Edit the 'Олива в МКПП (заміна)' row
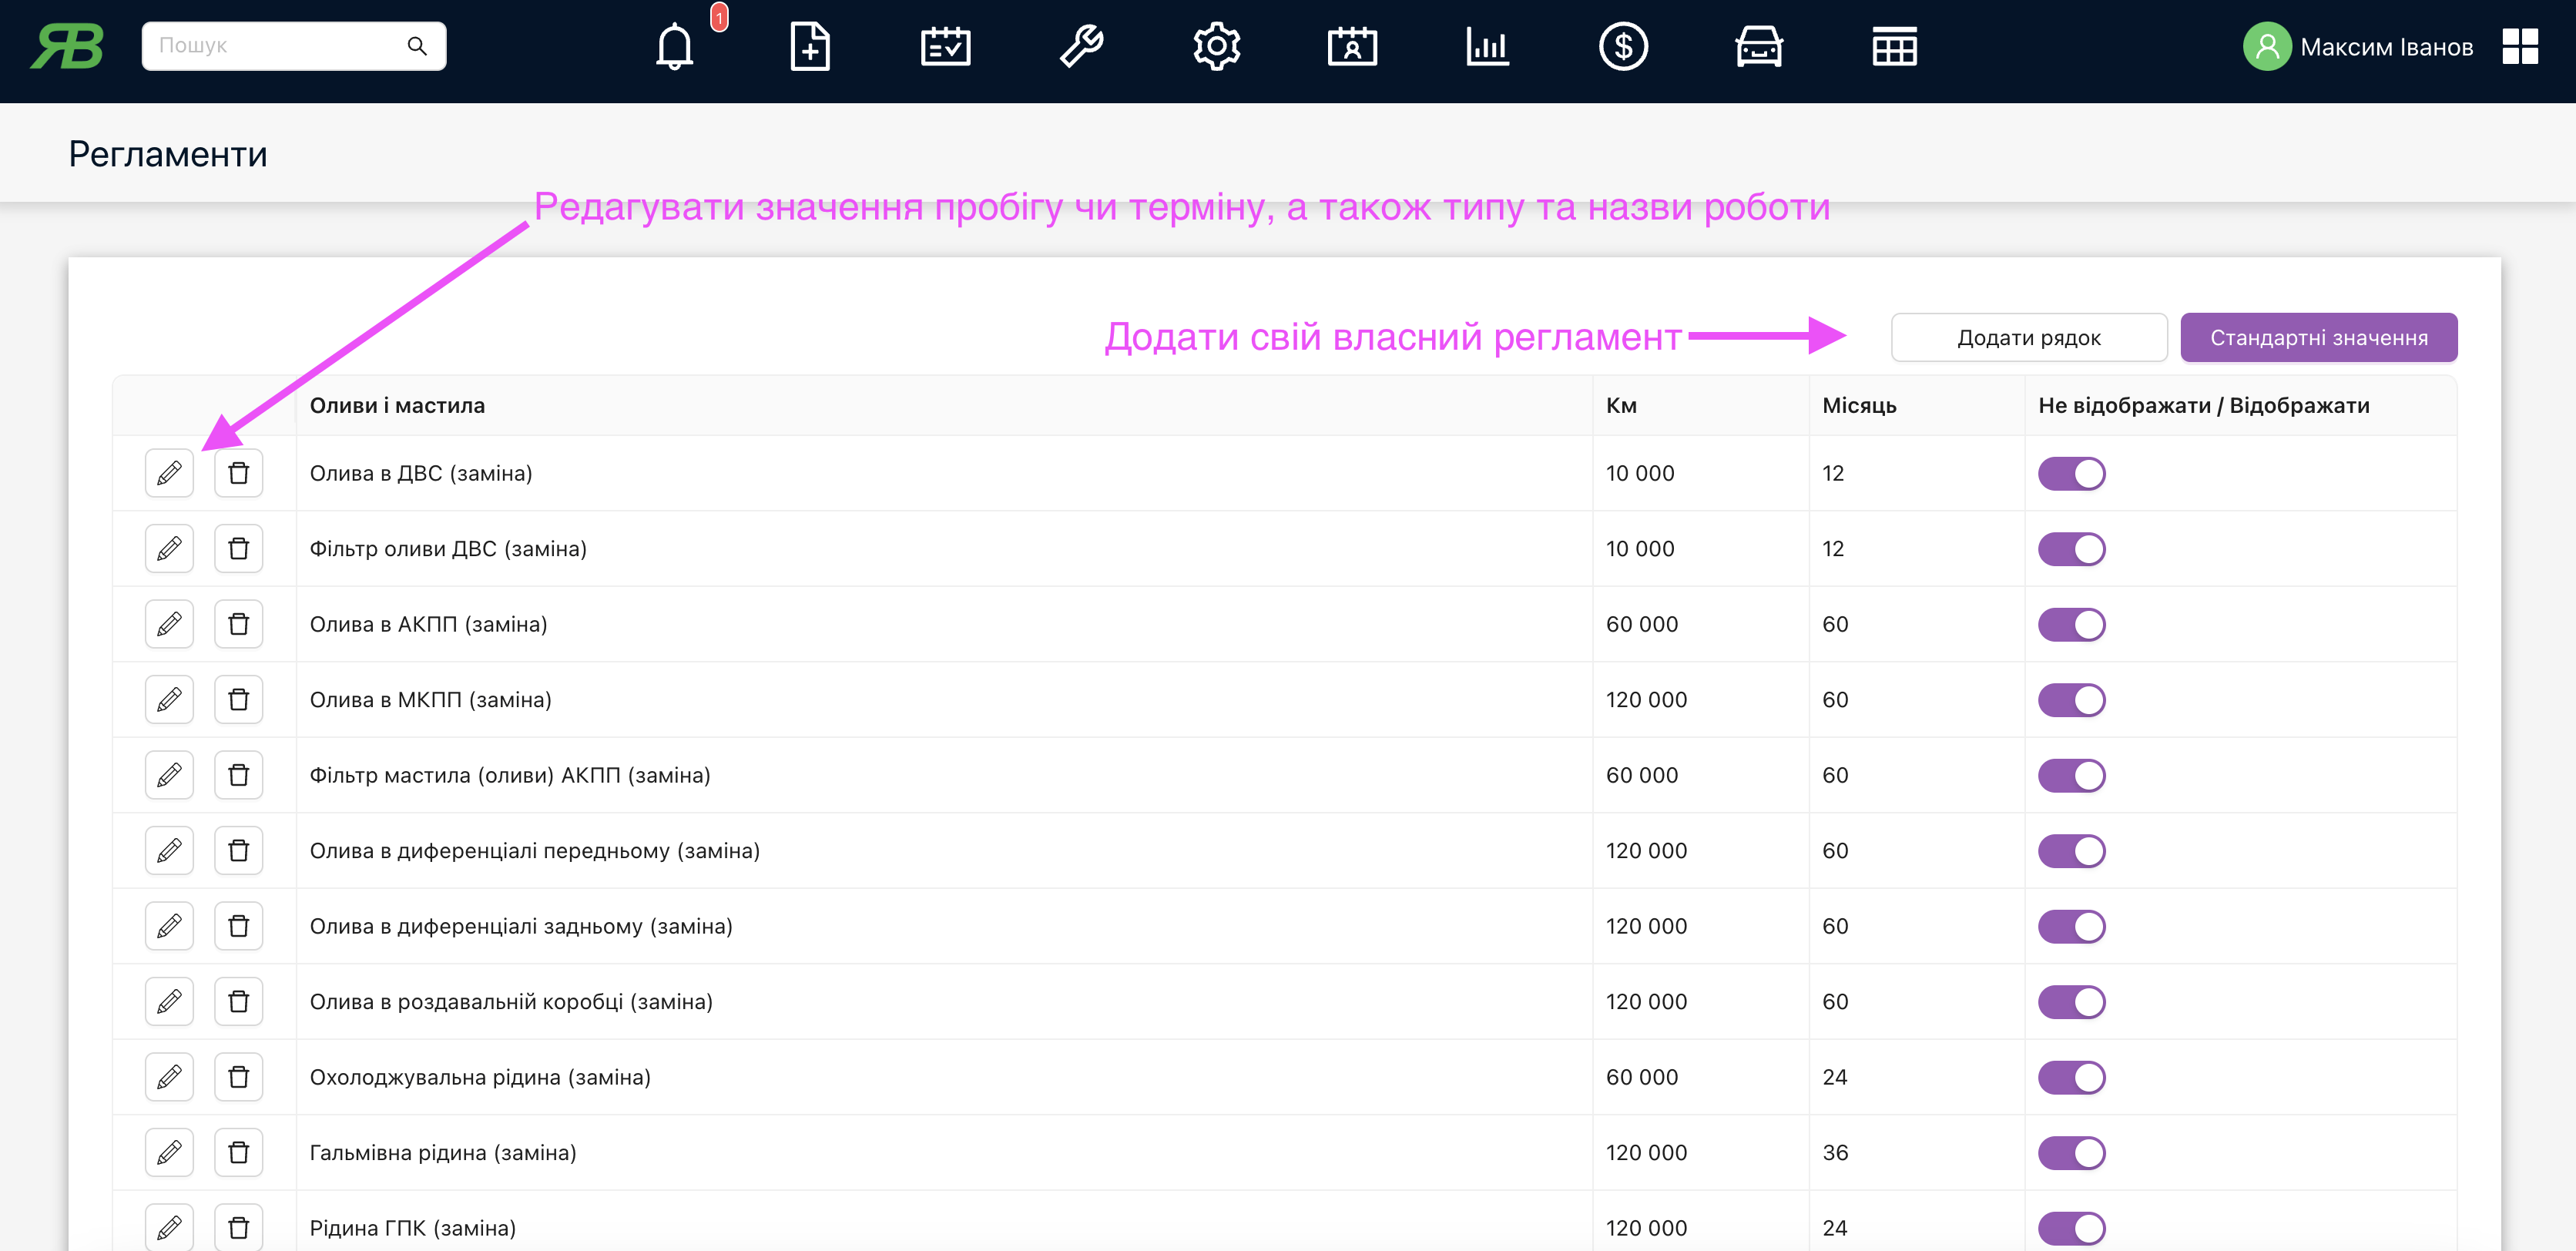Image resolution: width=2576 pixels, height=1251 pixels. 169,700
